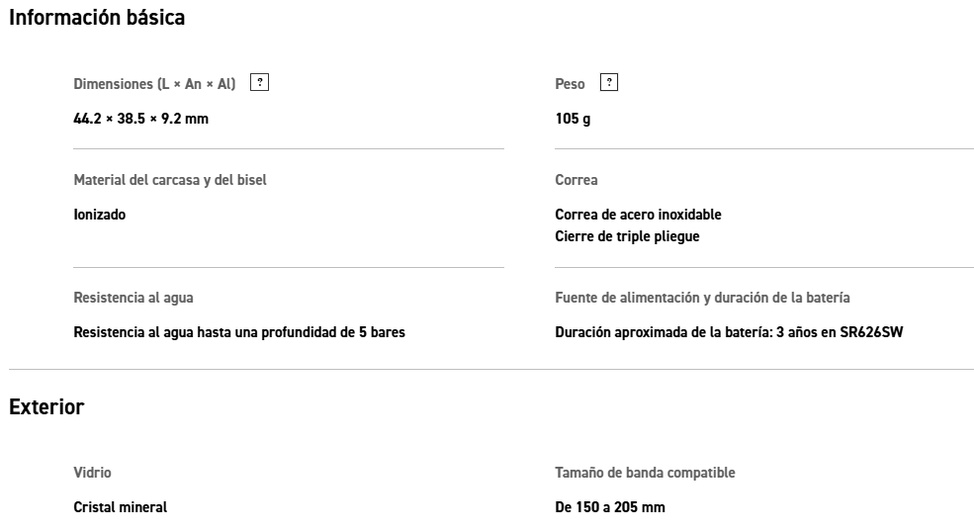The image size is (974, 531).
Task: Click the 5 bares water resistance description
Action: (x=239, y=332)
